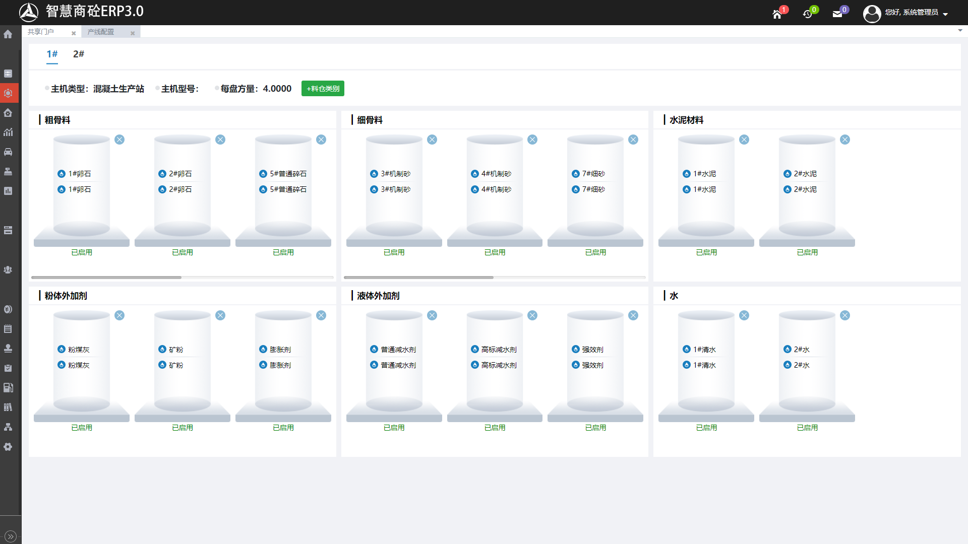The width and height of the screenshot is (968, 544).
Task: Remove the 1#卵石 silo with X
Action: (119, 140)
